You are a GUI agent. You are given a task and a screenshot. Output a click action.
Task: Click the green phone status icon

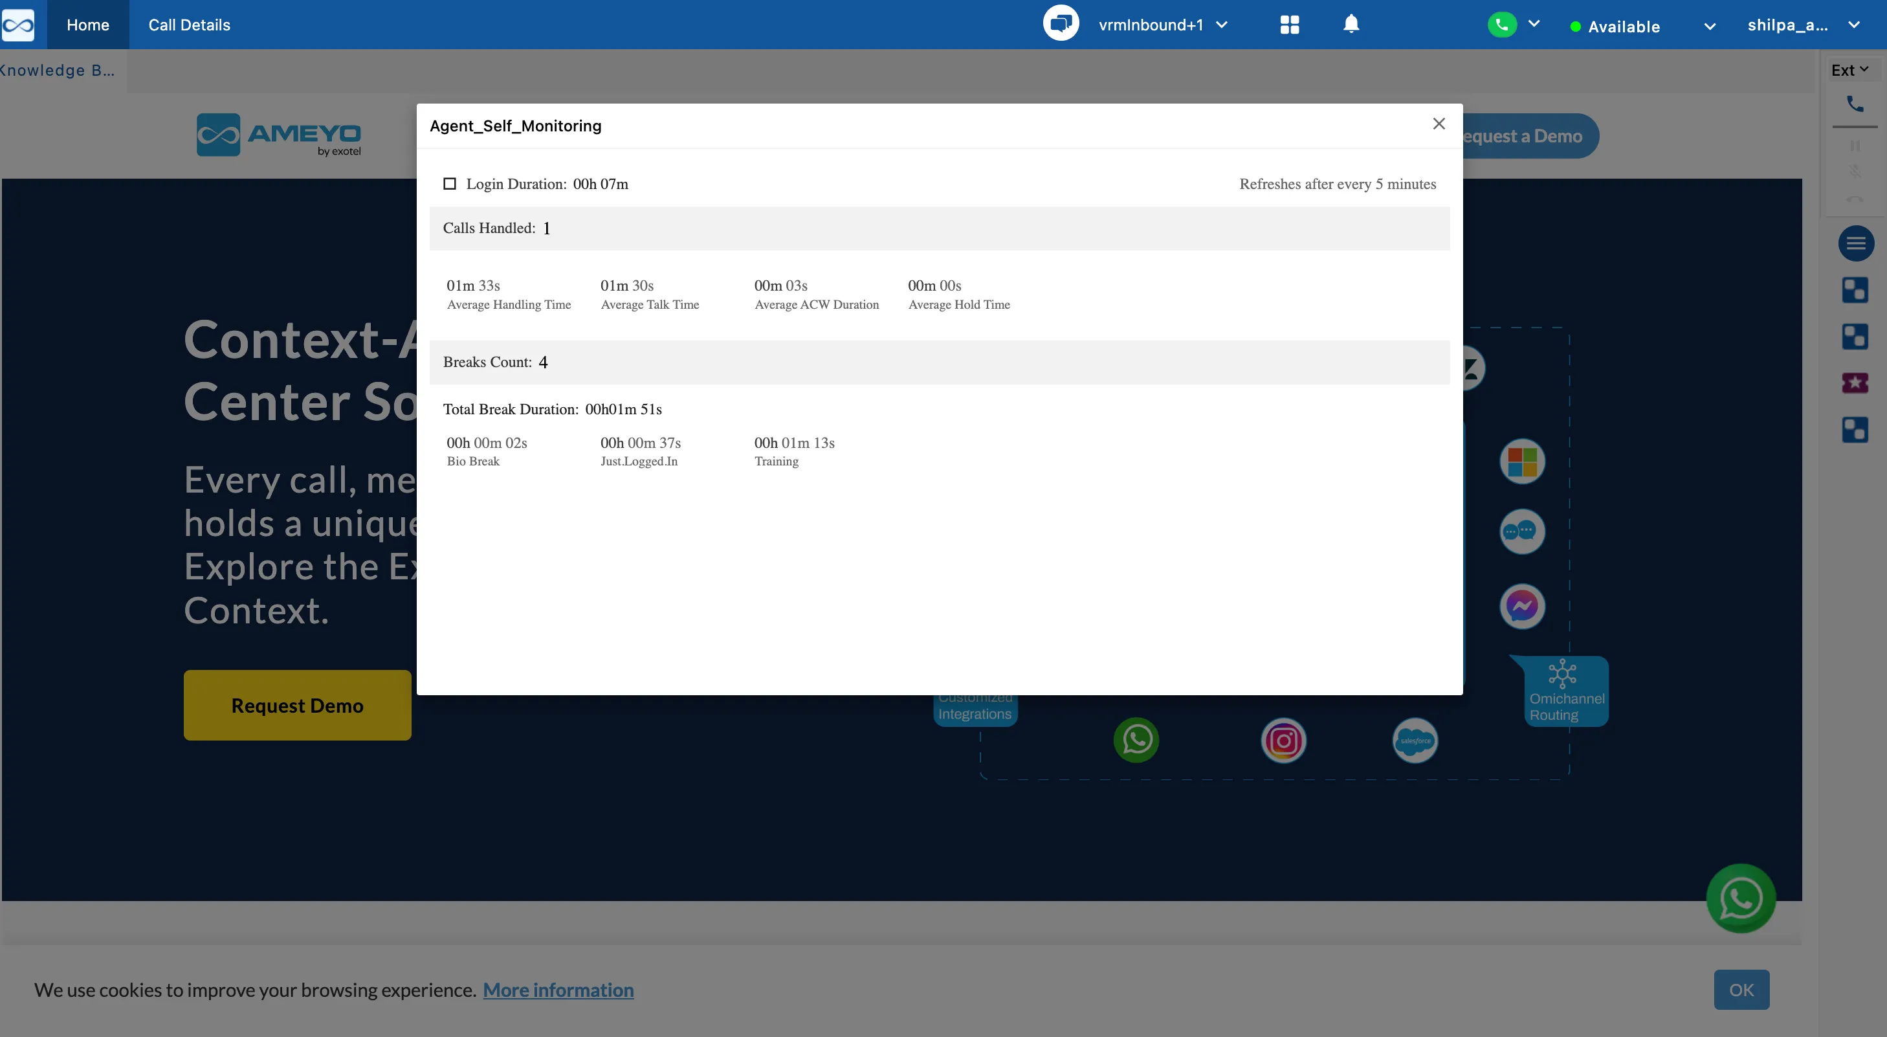click(1502, 25)
